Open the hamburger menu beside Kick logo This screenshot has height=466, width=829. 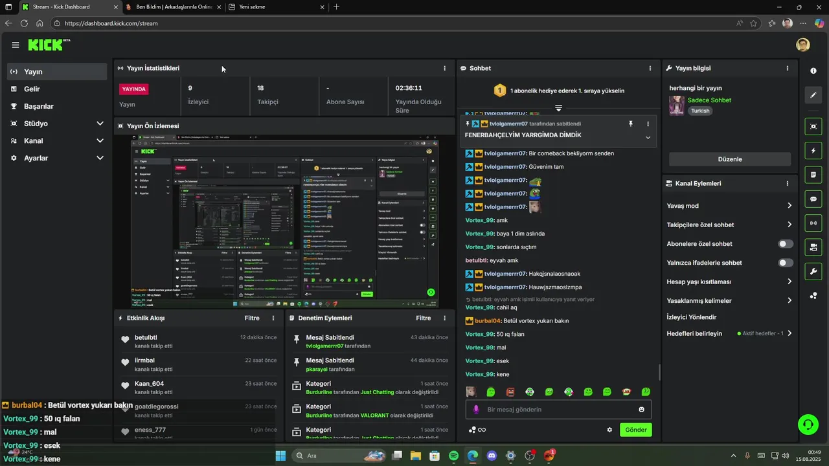coord(16,45)
